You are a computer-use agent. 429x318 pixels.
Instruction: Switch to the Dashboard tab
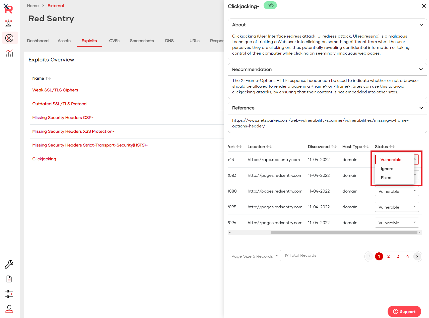[38, 41]
